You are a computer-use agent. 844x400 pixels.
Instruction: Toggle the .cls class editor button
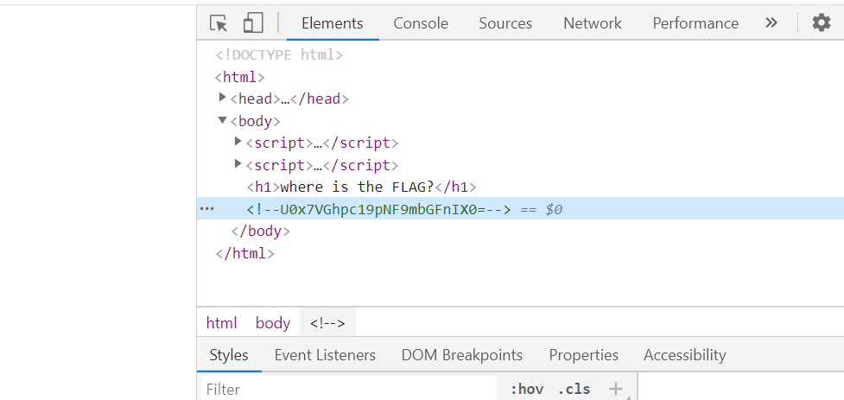574,390
